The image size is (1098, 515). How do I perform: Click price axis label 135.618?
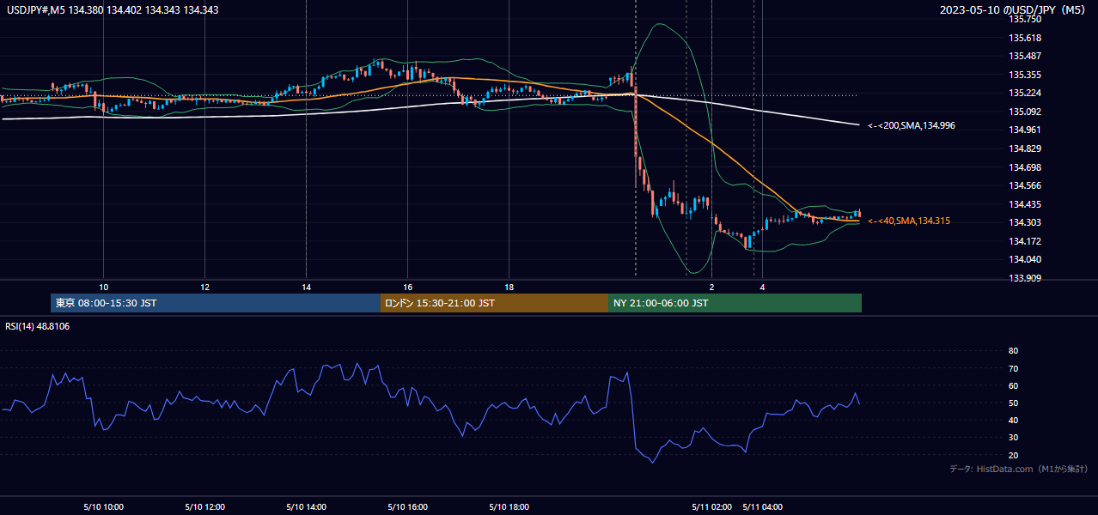click(1024, 38)
